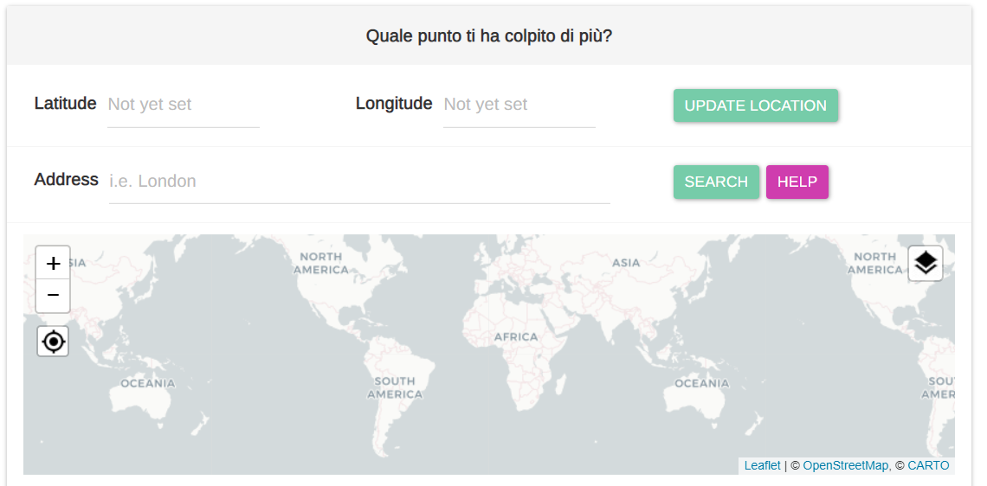Click the Longitude field label
The height and width of the screenshot is (486, 987).
394,104
